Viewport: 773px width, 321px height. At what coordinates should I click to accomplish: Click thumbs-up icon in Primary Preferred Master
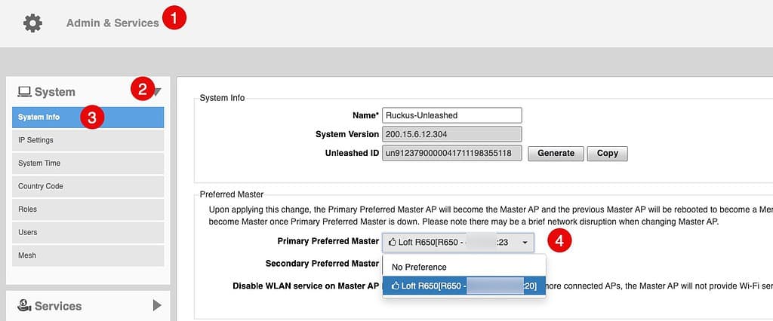coord(393,242)
